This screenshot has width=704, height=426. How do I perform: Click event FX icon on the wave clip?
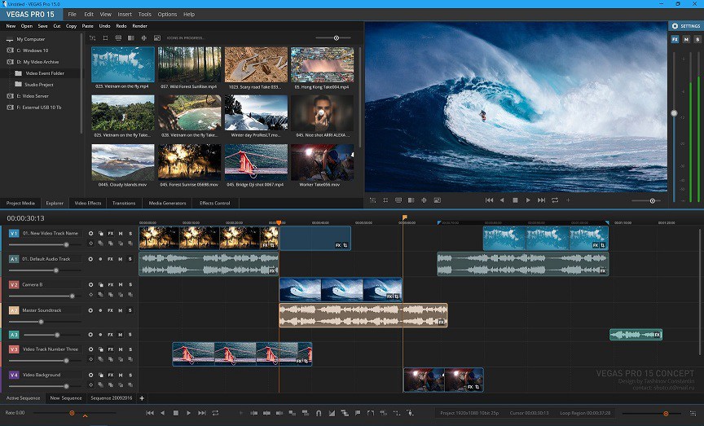(x=389, y=296)
